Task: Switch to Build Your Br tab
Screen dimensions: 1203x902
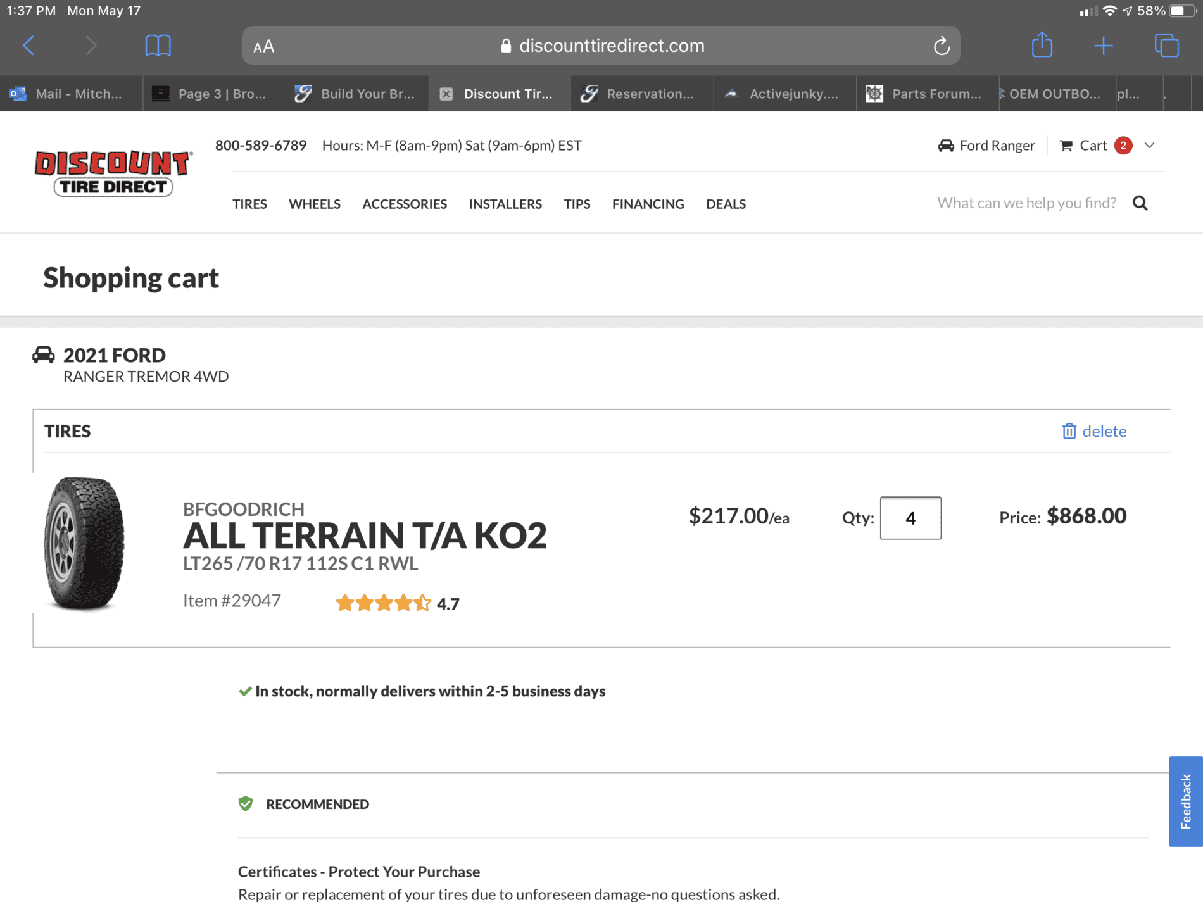Action: [x=357, y=94]
